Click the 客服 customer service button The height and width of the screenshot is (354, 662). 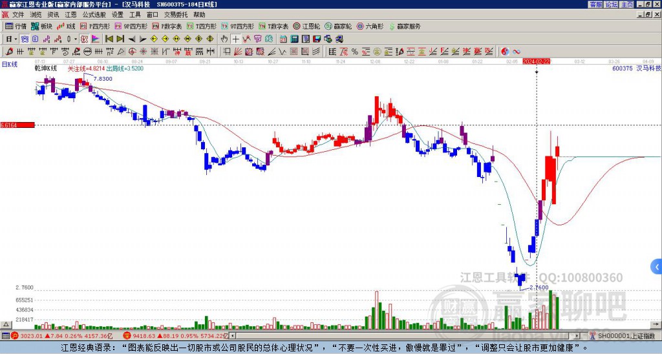[595, 4]
